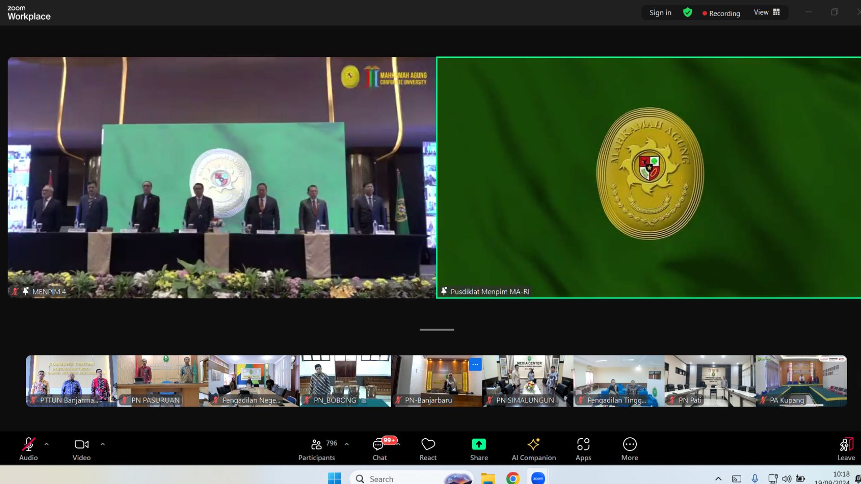Toggle the system tray microphone icon
Screen dimensions: 861x484
(755, 479)
